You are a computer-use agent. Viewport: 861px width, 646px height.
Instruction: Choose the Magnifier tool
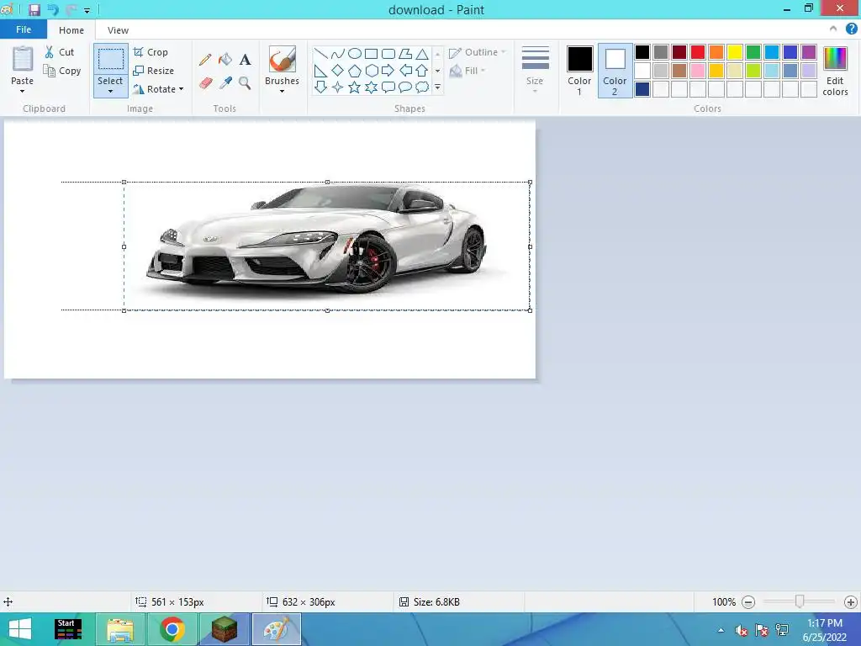(245, 83)
